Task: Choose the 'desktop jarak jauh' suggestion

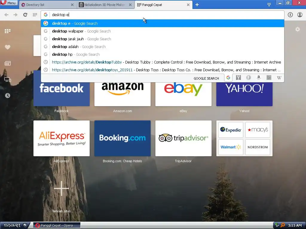Action: point(162,39)
